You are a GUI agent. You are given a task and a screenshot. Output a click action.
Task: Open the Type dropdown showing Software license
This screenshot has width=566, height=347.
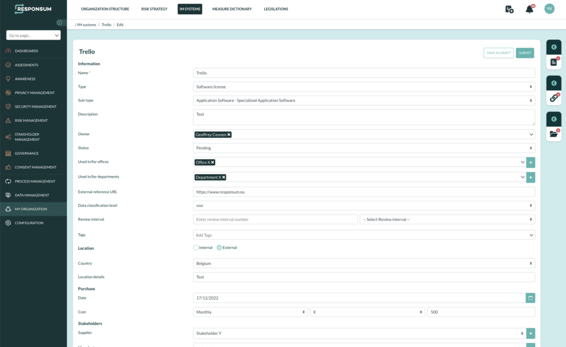pos(364,87)
